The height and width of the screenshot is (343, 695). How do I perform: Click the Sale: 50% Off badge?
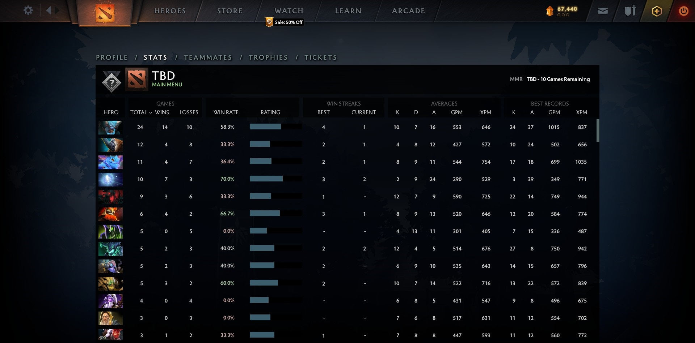pyautogui.click(x=285, y=22)
